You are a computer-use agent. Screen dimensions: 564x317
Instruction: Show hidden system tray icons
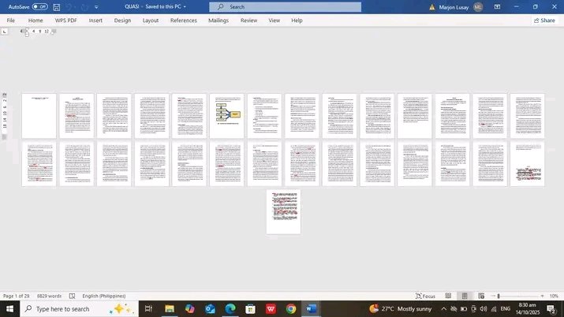[x=443, y=309]
